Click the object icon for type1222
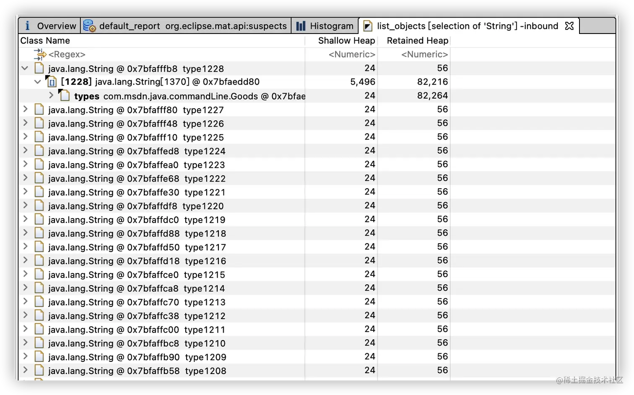 tap(39, 178)
